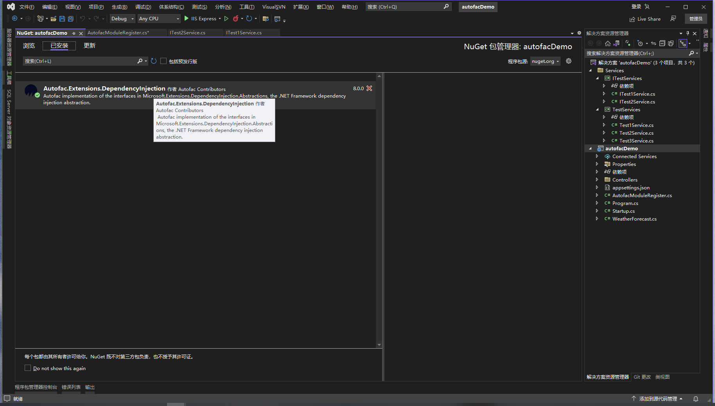Image resolution: width=715 pixels, height=406 pixels.
Task: Click the Show All Files icon
Action: click(671, 43)
